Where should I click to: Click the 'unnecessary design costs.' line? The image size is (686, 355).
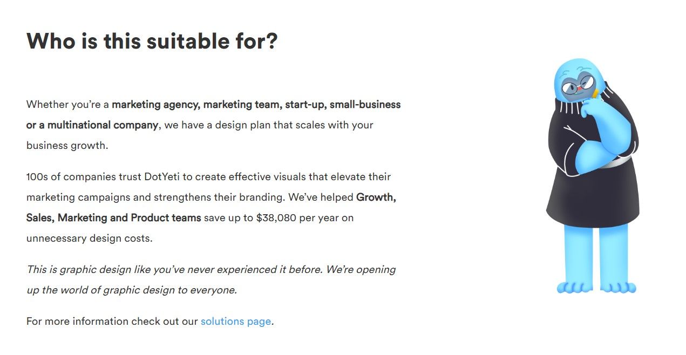tap(90, 238)
